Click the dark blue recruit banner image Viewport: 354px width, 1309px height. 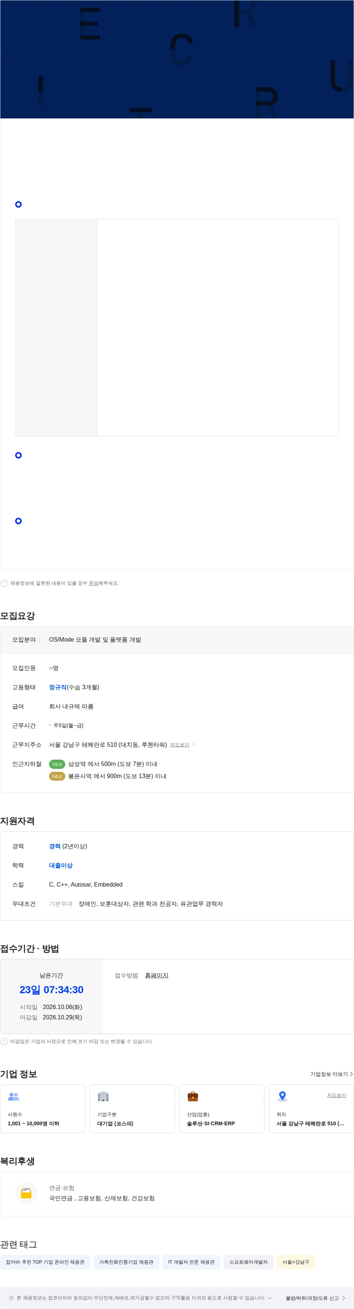177,59
